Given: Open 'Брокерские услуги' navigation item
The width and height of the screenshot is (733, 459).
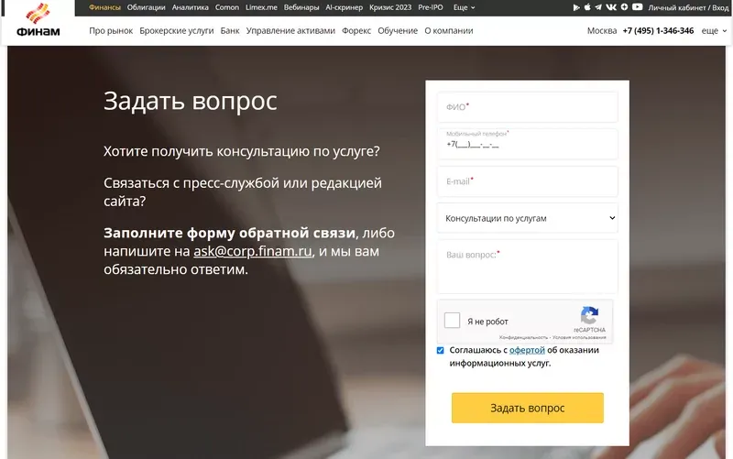Looking at the screenshot, I should pos(176,31).
